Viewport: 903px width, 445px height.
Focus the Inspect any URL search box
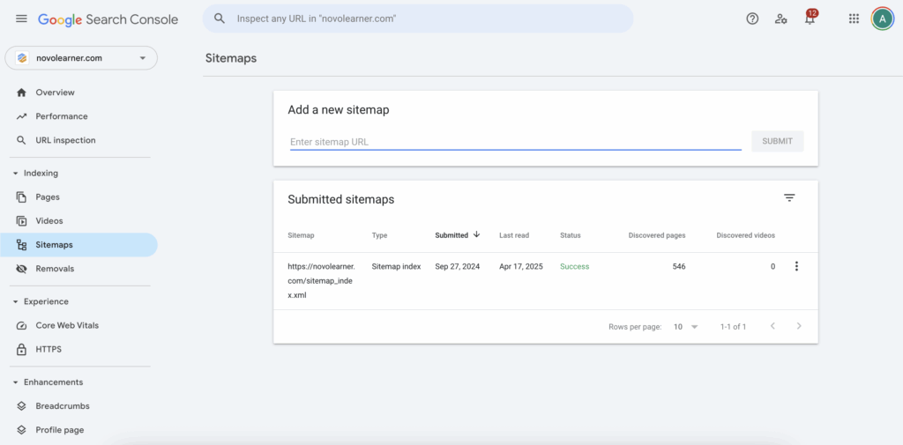click(418, 19)
